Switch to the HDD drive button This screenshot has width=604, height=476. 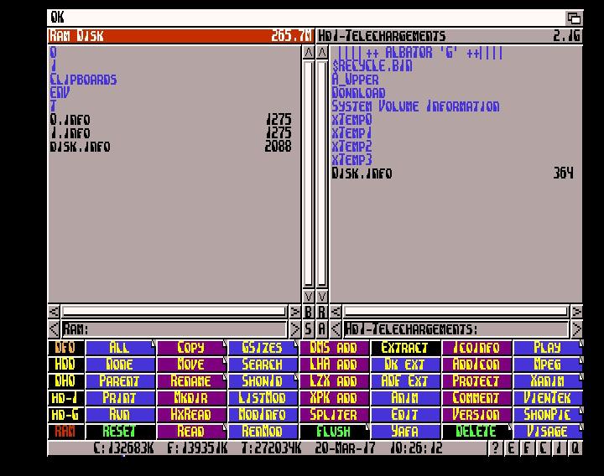(65, 364)
